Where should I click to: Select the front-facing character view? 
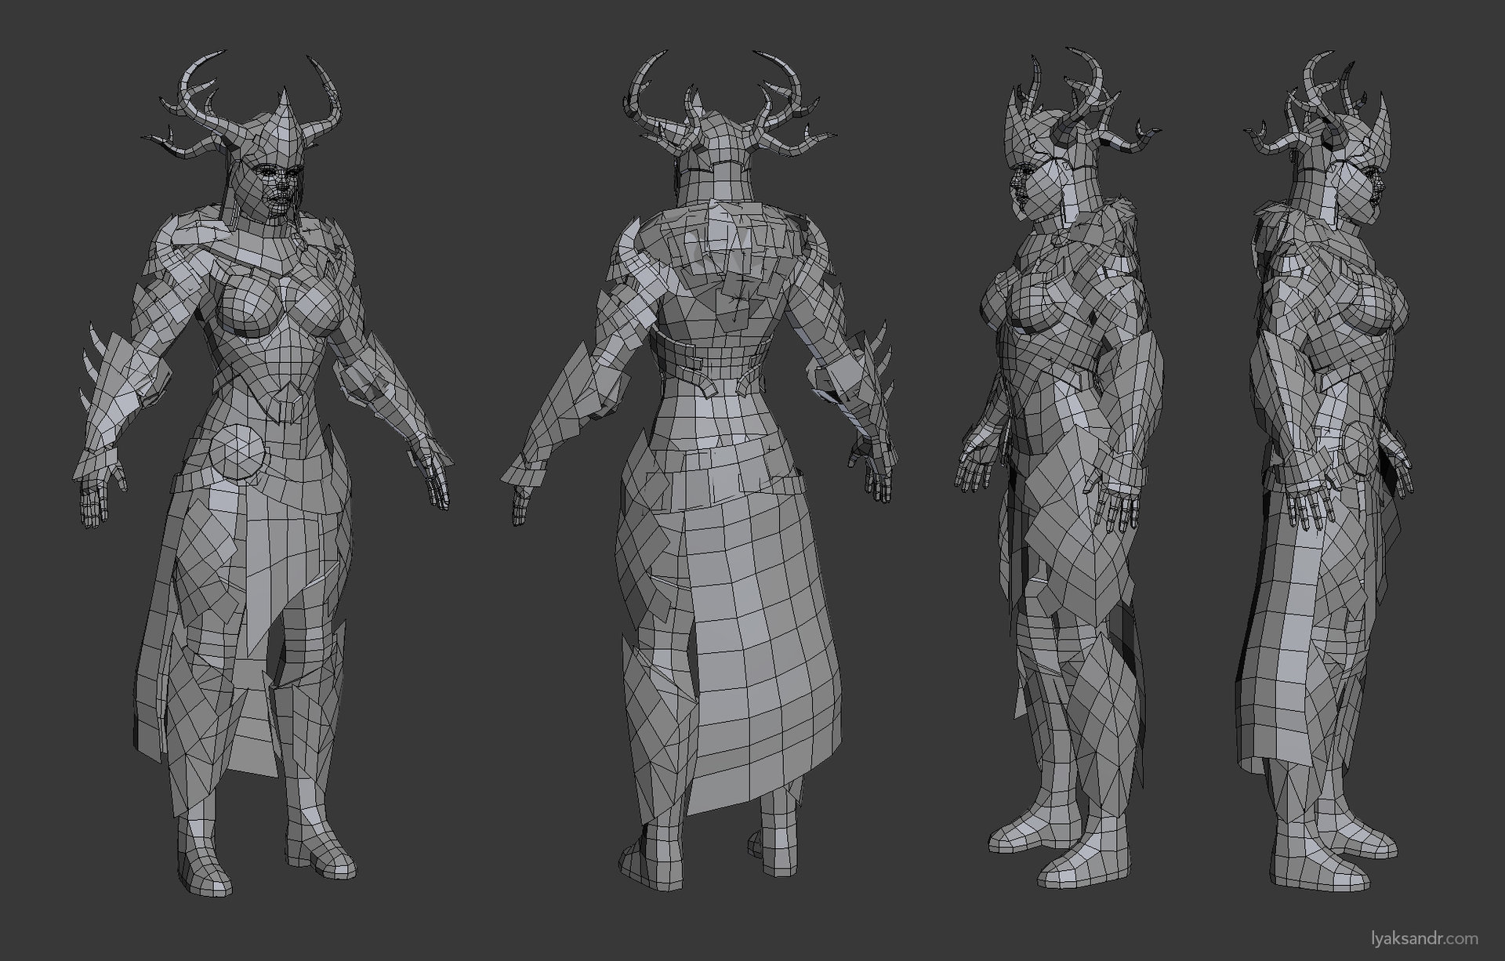tap(251, 470)
